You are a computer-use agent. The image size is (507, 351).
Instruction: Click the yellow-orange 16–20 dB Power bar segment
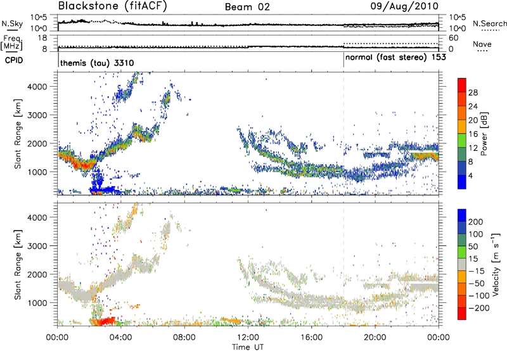pos(462,127)
